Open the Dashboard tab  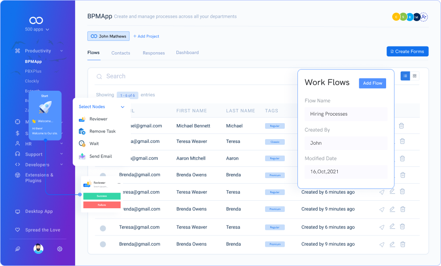point(187,53)
